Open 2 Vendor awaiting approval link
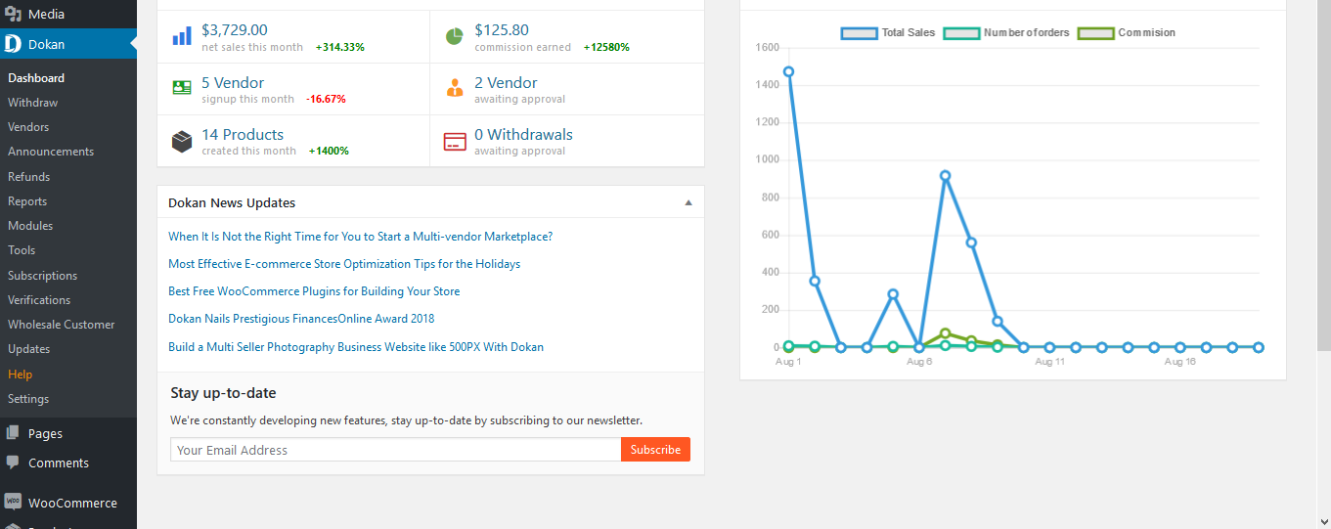1331x529 pixels. (x=506, y=83)
